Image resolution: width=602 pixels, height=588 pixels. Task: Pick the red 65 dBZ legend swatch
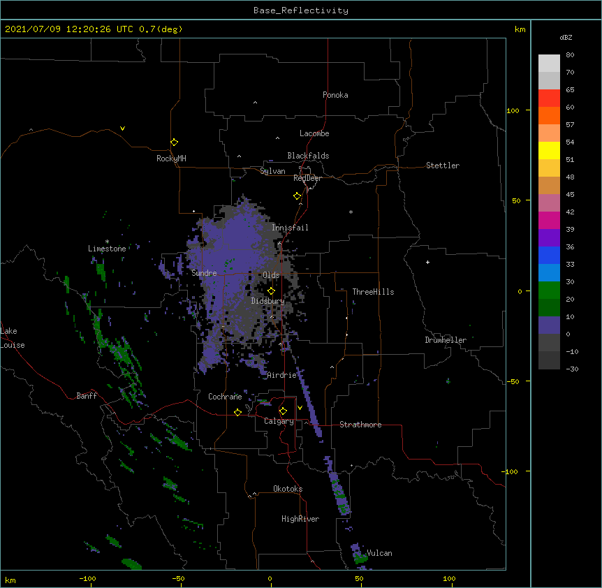(549, 98)
